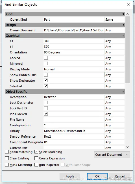This screenshot has height=184, width=135.
Task: Click the Cancel button
Action: point(120,176)
